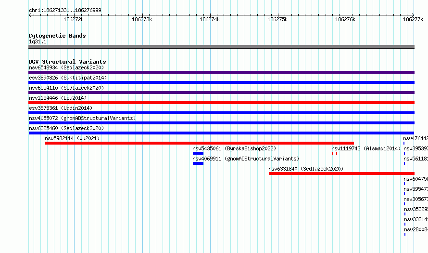Click the nsv6548934 (Sedlazeck2020) variant label

pyautogui.click(x=66, y=67)
